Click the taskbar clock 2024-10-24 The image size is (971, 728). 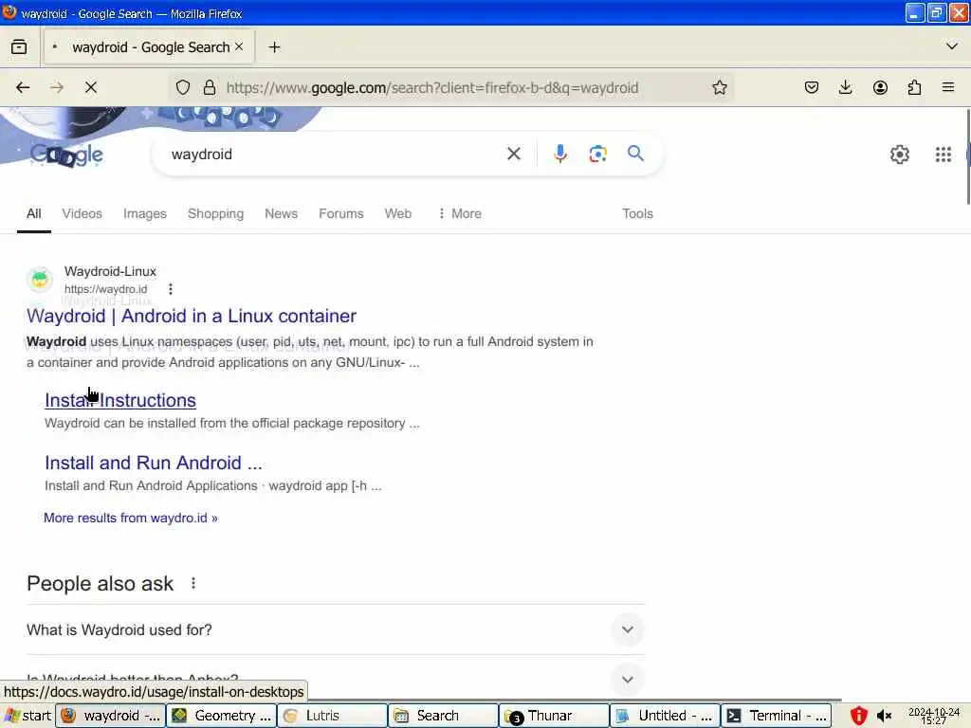(x=933, y=716)
